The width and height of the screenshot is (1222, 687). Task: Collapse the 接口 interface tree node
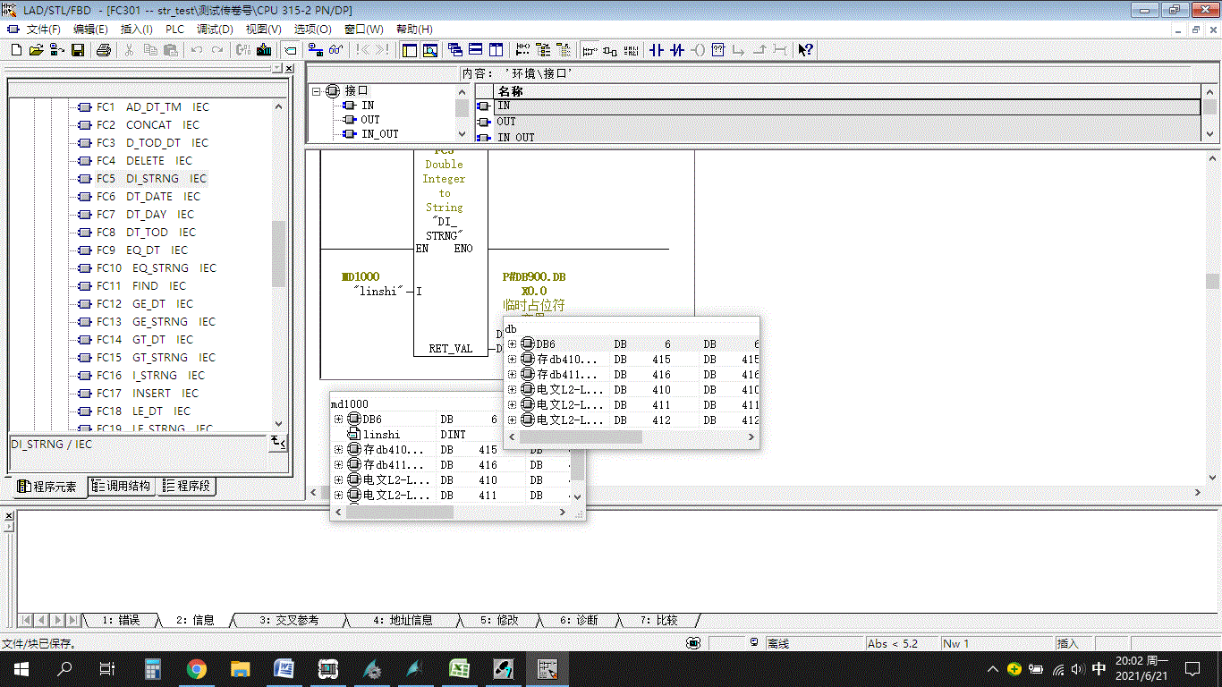click(x=317, y=91)
